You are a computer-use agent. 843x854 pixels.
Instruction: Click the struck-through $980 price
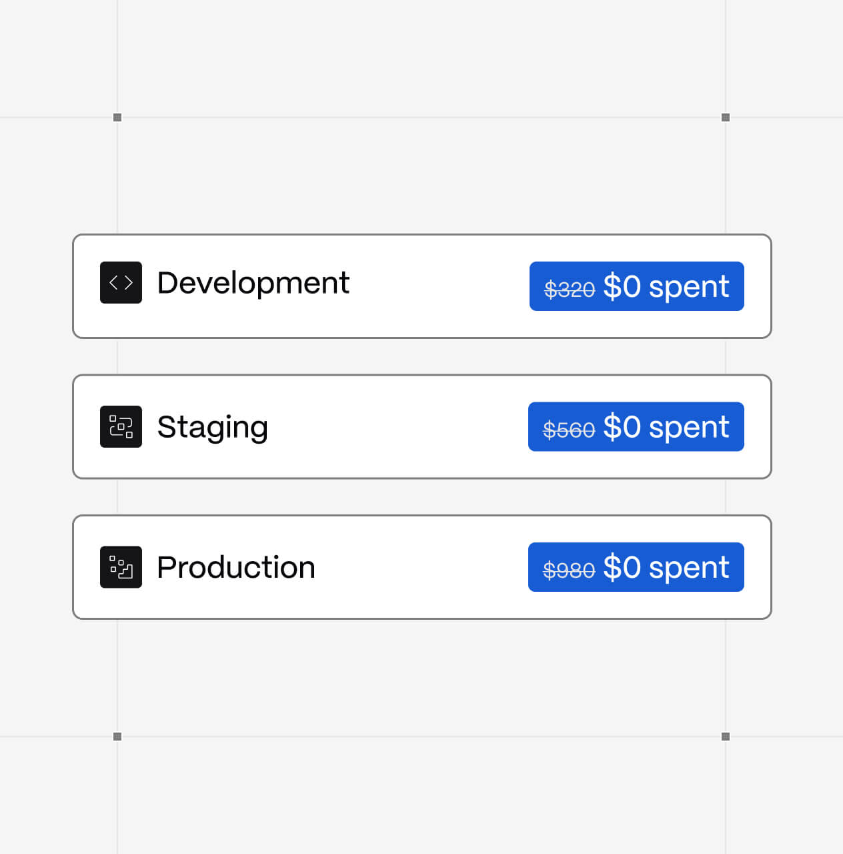tap(569, 570)
